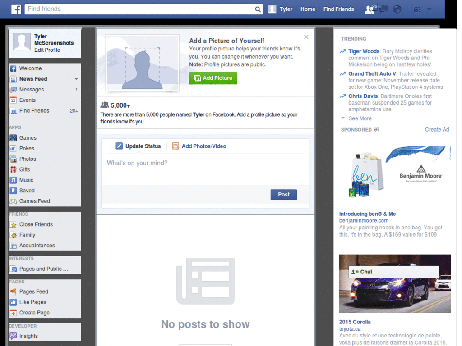Click the blue Post button
The image size is (462, 346).
pos(284,195)
